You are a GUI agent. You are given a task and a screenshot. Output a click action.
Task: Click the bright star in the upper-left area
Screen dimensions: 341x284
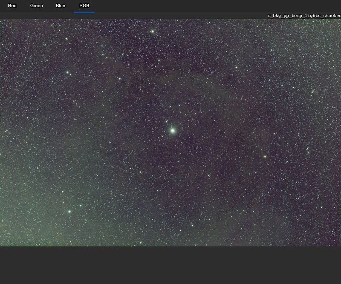click(x=67, y=73)
